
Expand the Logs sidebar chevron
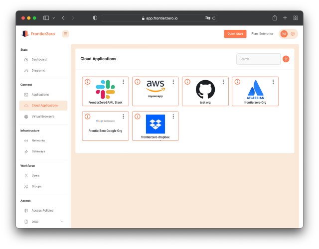point(62,222)
